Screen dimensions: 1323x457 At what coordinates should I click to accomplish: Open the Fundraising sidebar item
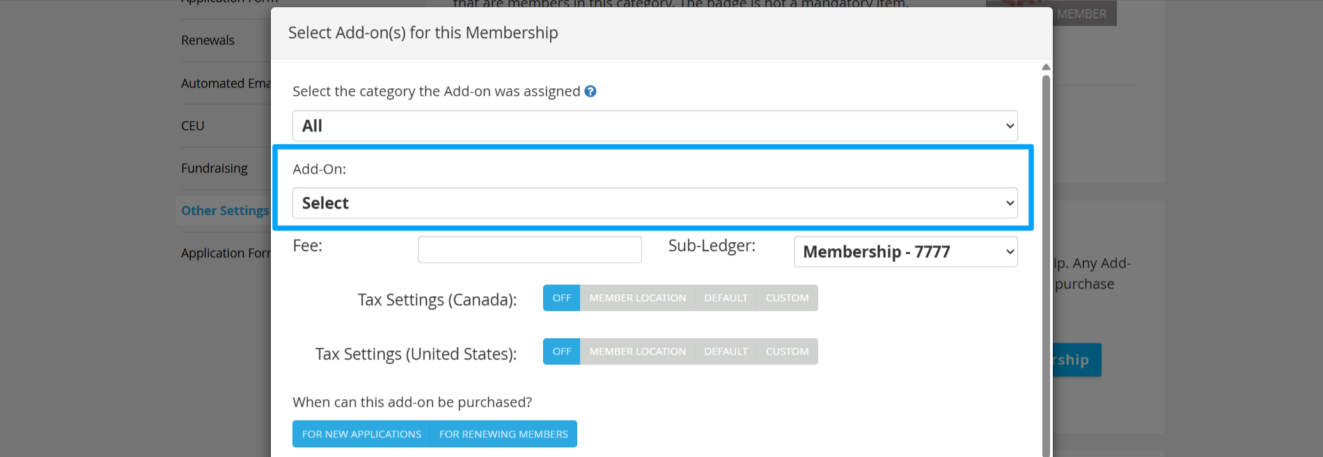(214, 168)
